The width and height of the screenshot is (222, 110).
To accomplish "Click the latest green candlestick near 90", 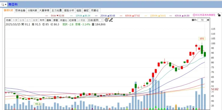I will coord(205,54).
